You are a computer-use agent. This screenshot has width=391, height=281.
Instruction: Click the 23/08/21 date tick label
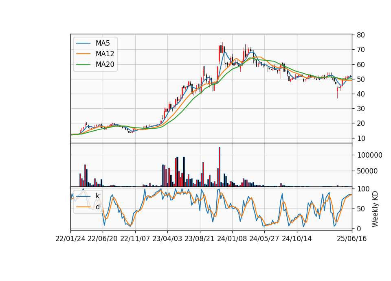200,239
